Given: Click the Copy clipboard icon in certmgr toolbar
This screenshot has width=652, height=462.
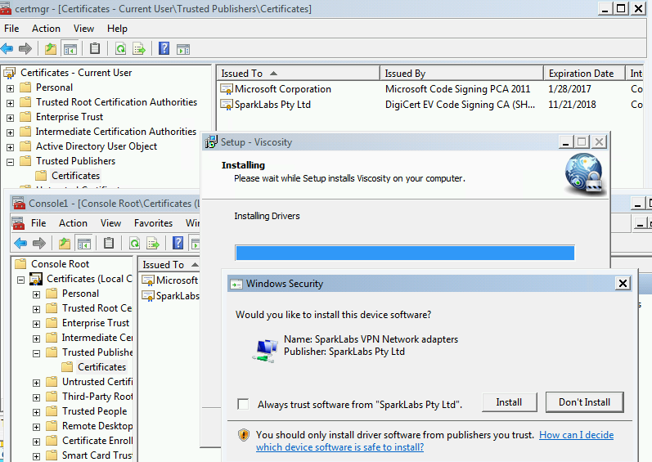Looking at the screenshot, I should [95, 48].
